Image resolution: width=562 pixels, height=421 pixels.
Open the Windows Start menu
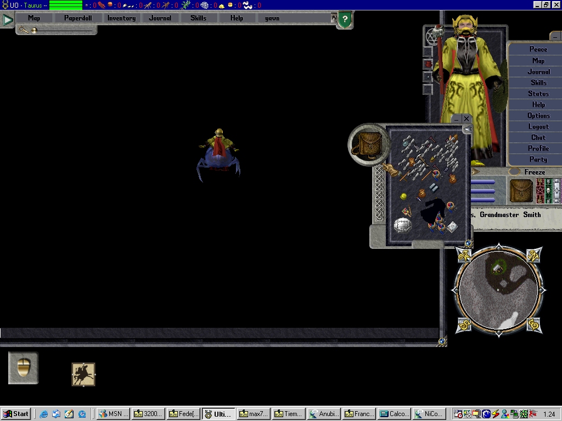pyautogui.click(x=16, y=414)
